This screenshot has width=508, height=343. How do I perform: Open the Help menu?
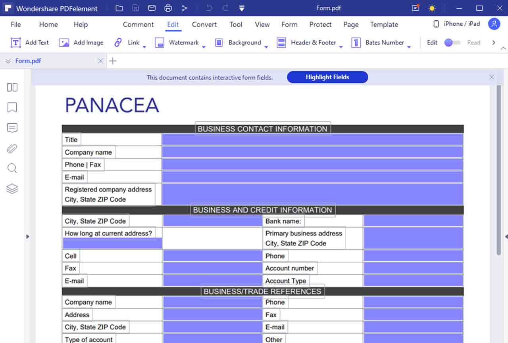81,25
